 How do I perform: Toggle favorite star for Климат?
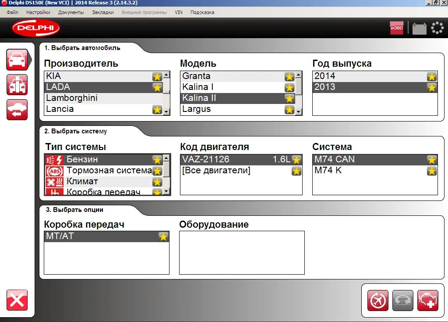point(157,182)
